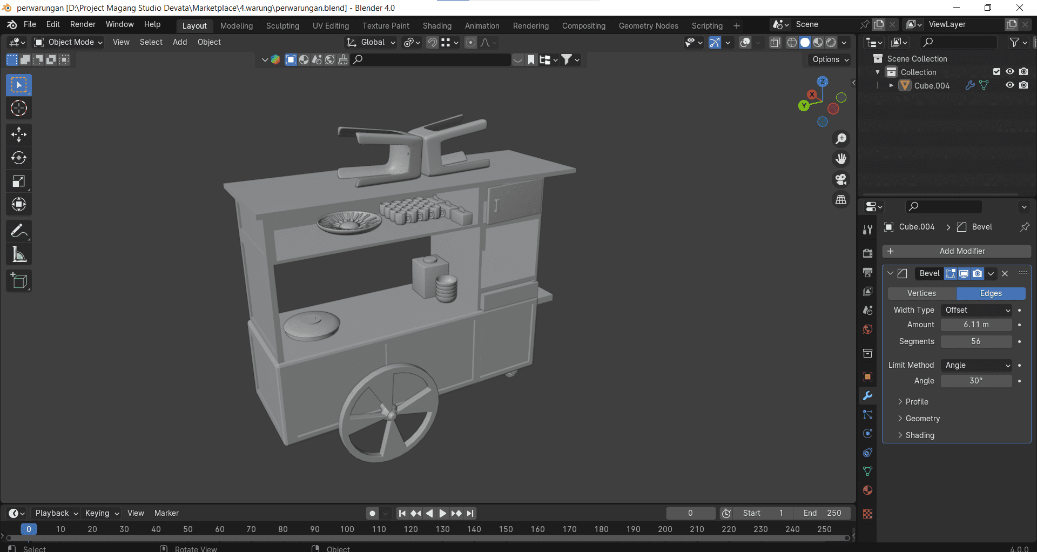Toggle auto keying record button
The width and height of the screenshot is (1037, 552).
[x=372, y=513]
